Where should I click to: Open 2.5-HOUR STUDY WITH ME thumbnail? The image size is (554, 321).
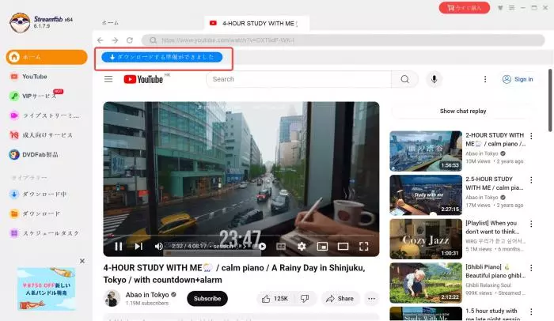coord(426,195)
